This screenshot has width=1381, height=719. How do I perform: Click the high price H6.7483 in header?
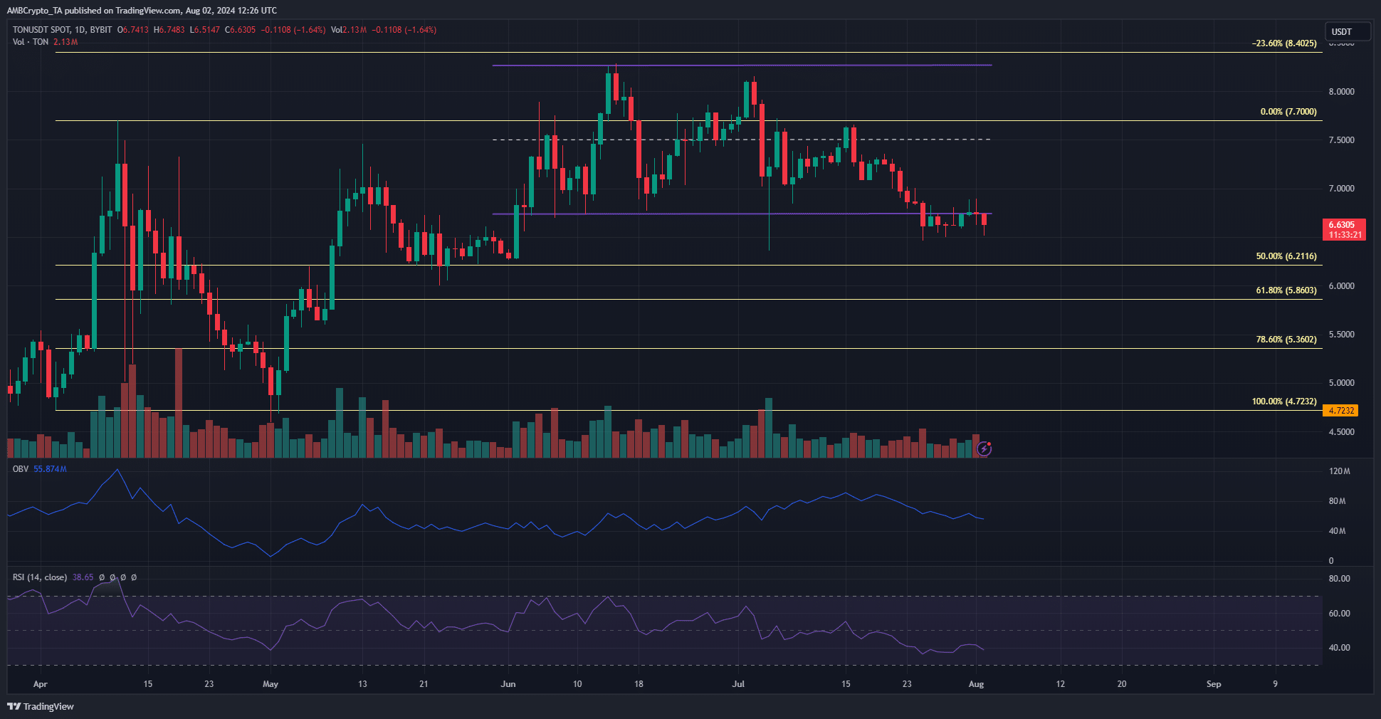coord(169,30)
